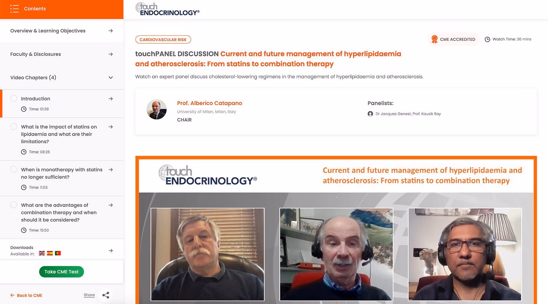Image resolution: width=548 pixels, height=304 pixels.
Task: Open Overview & Learning Objectives arrow
Action: pos(111,31)
